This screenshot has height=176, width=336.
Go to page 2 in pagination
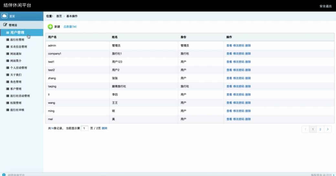pyautogui.click(x=320, y=129)
